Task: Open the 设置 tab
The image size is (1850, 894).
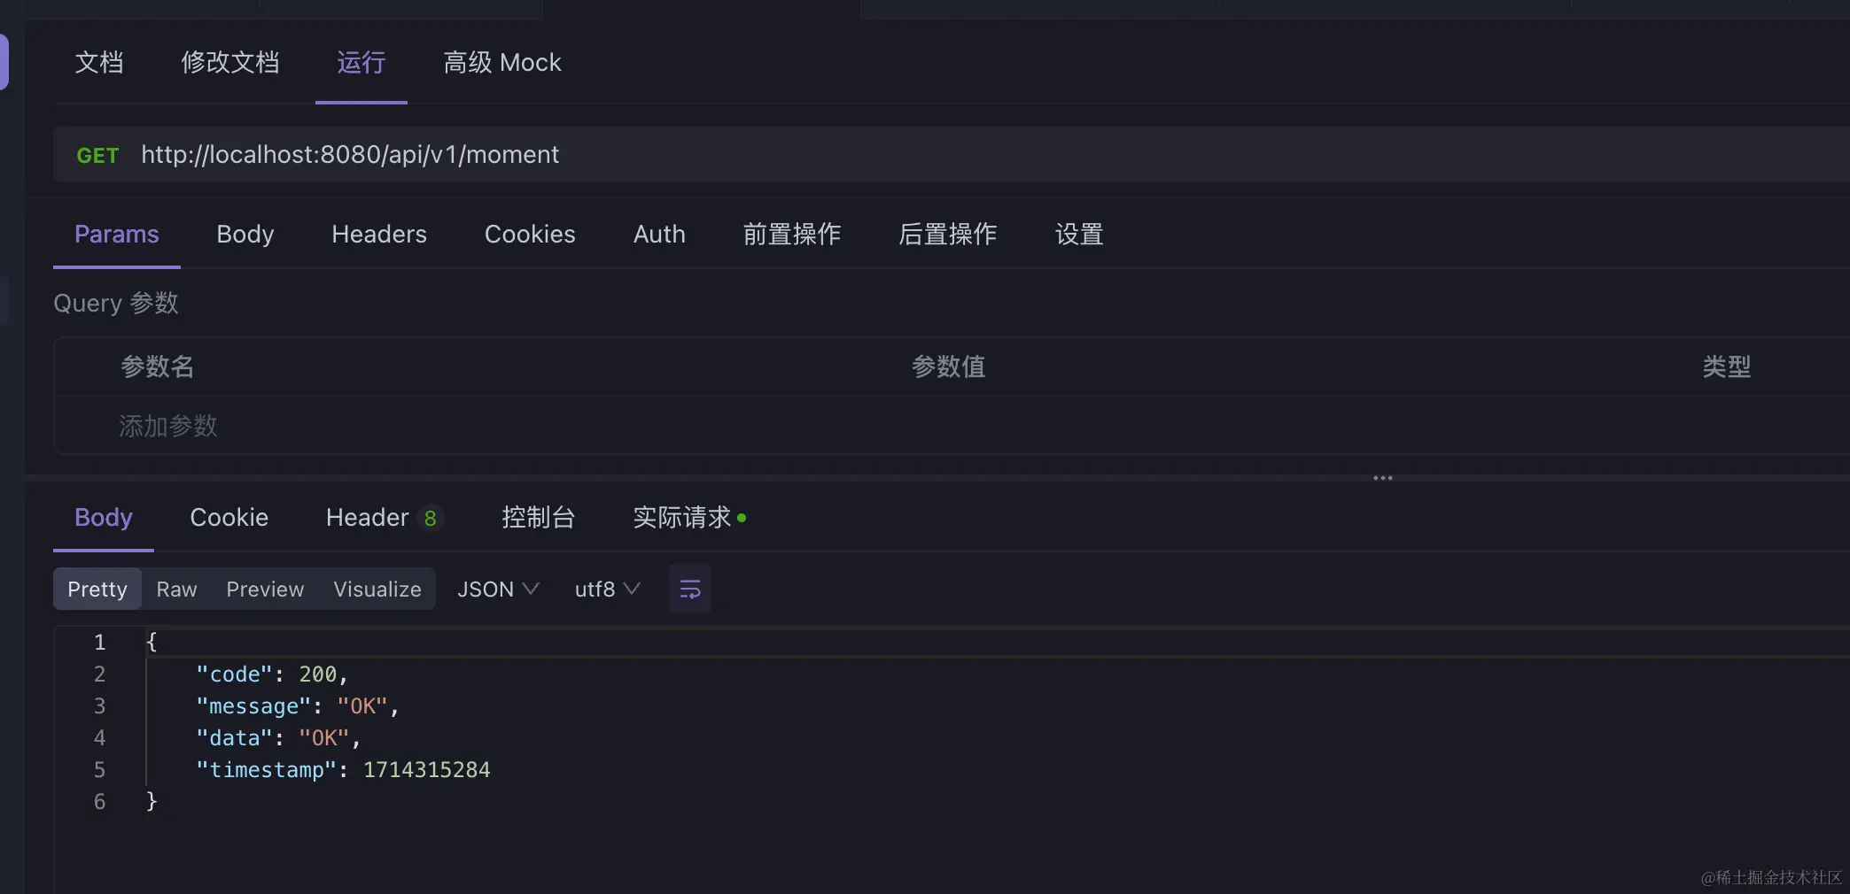Action: coord(1079,235)
